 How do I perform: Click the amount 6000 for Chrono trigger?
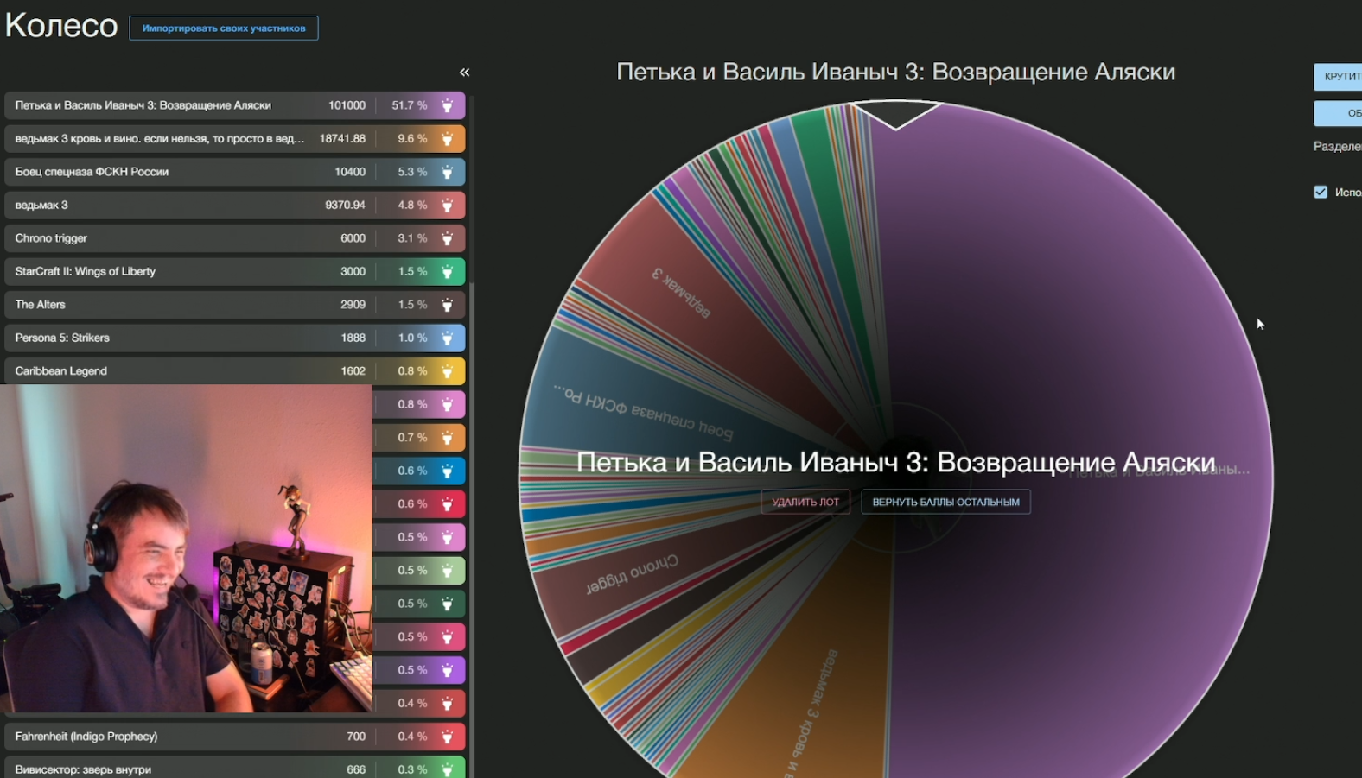tap(353, 238)
